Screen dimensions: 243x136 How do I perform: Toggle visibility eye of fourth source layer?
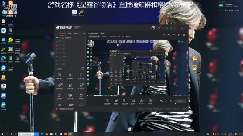click(x=57, y=49)
